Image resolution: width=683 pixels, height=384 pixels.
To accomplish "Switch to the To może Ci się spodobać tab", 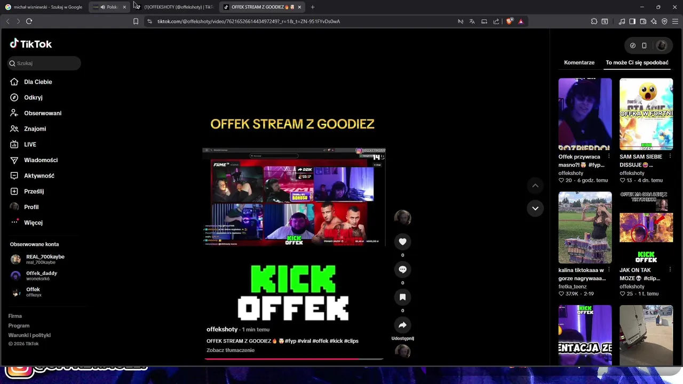I will [637, 62].
